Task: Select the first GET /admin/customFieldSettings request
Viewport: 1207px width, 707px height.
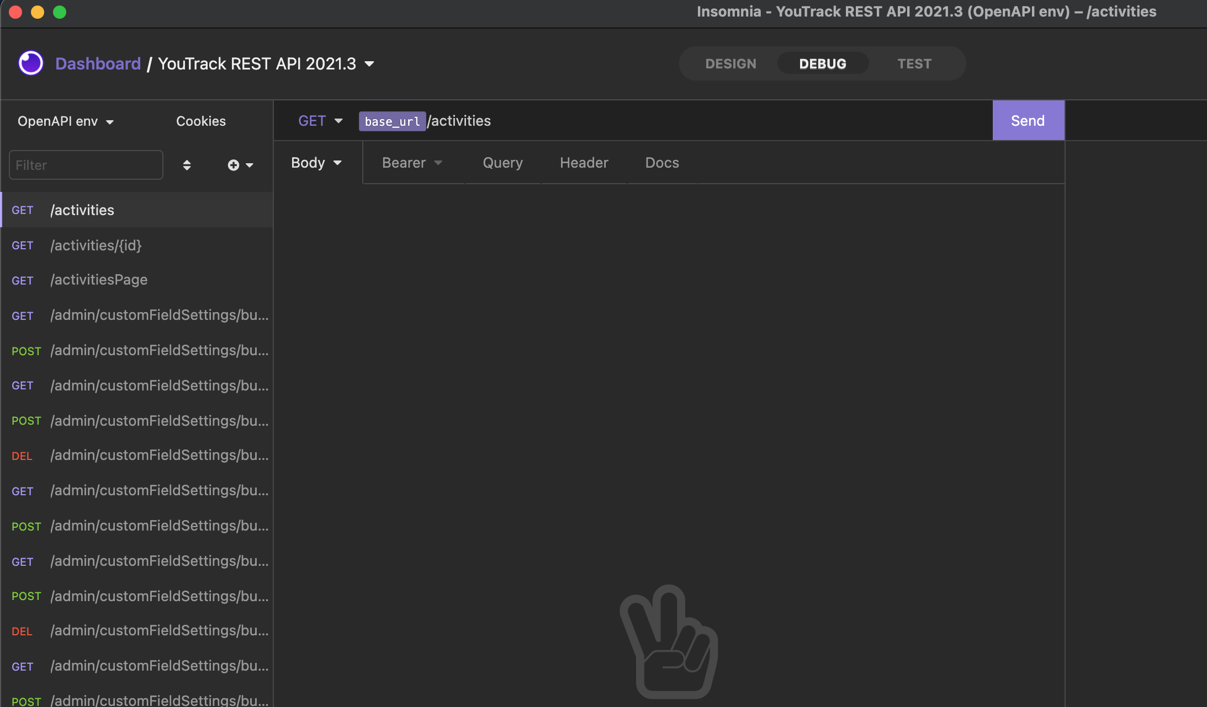Action: pos(137,315)
